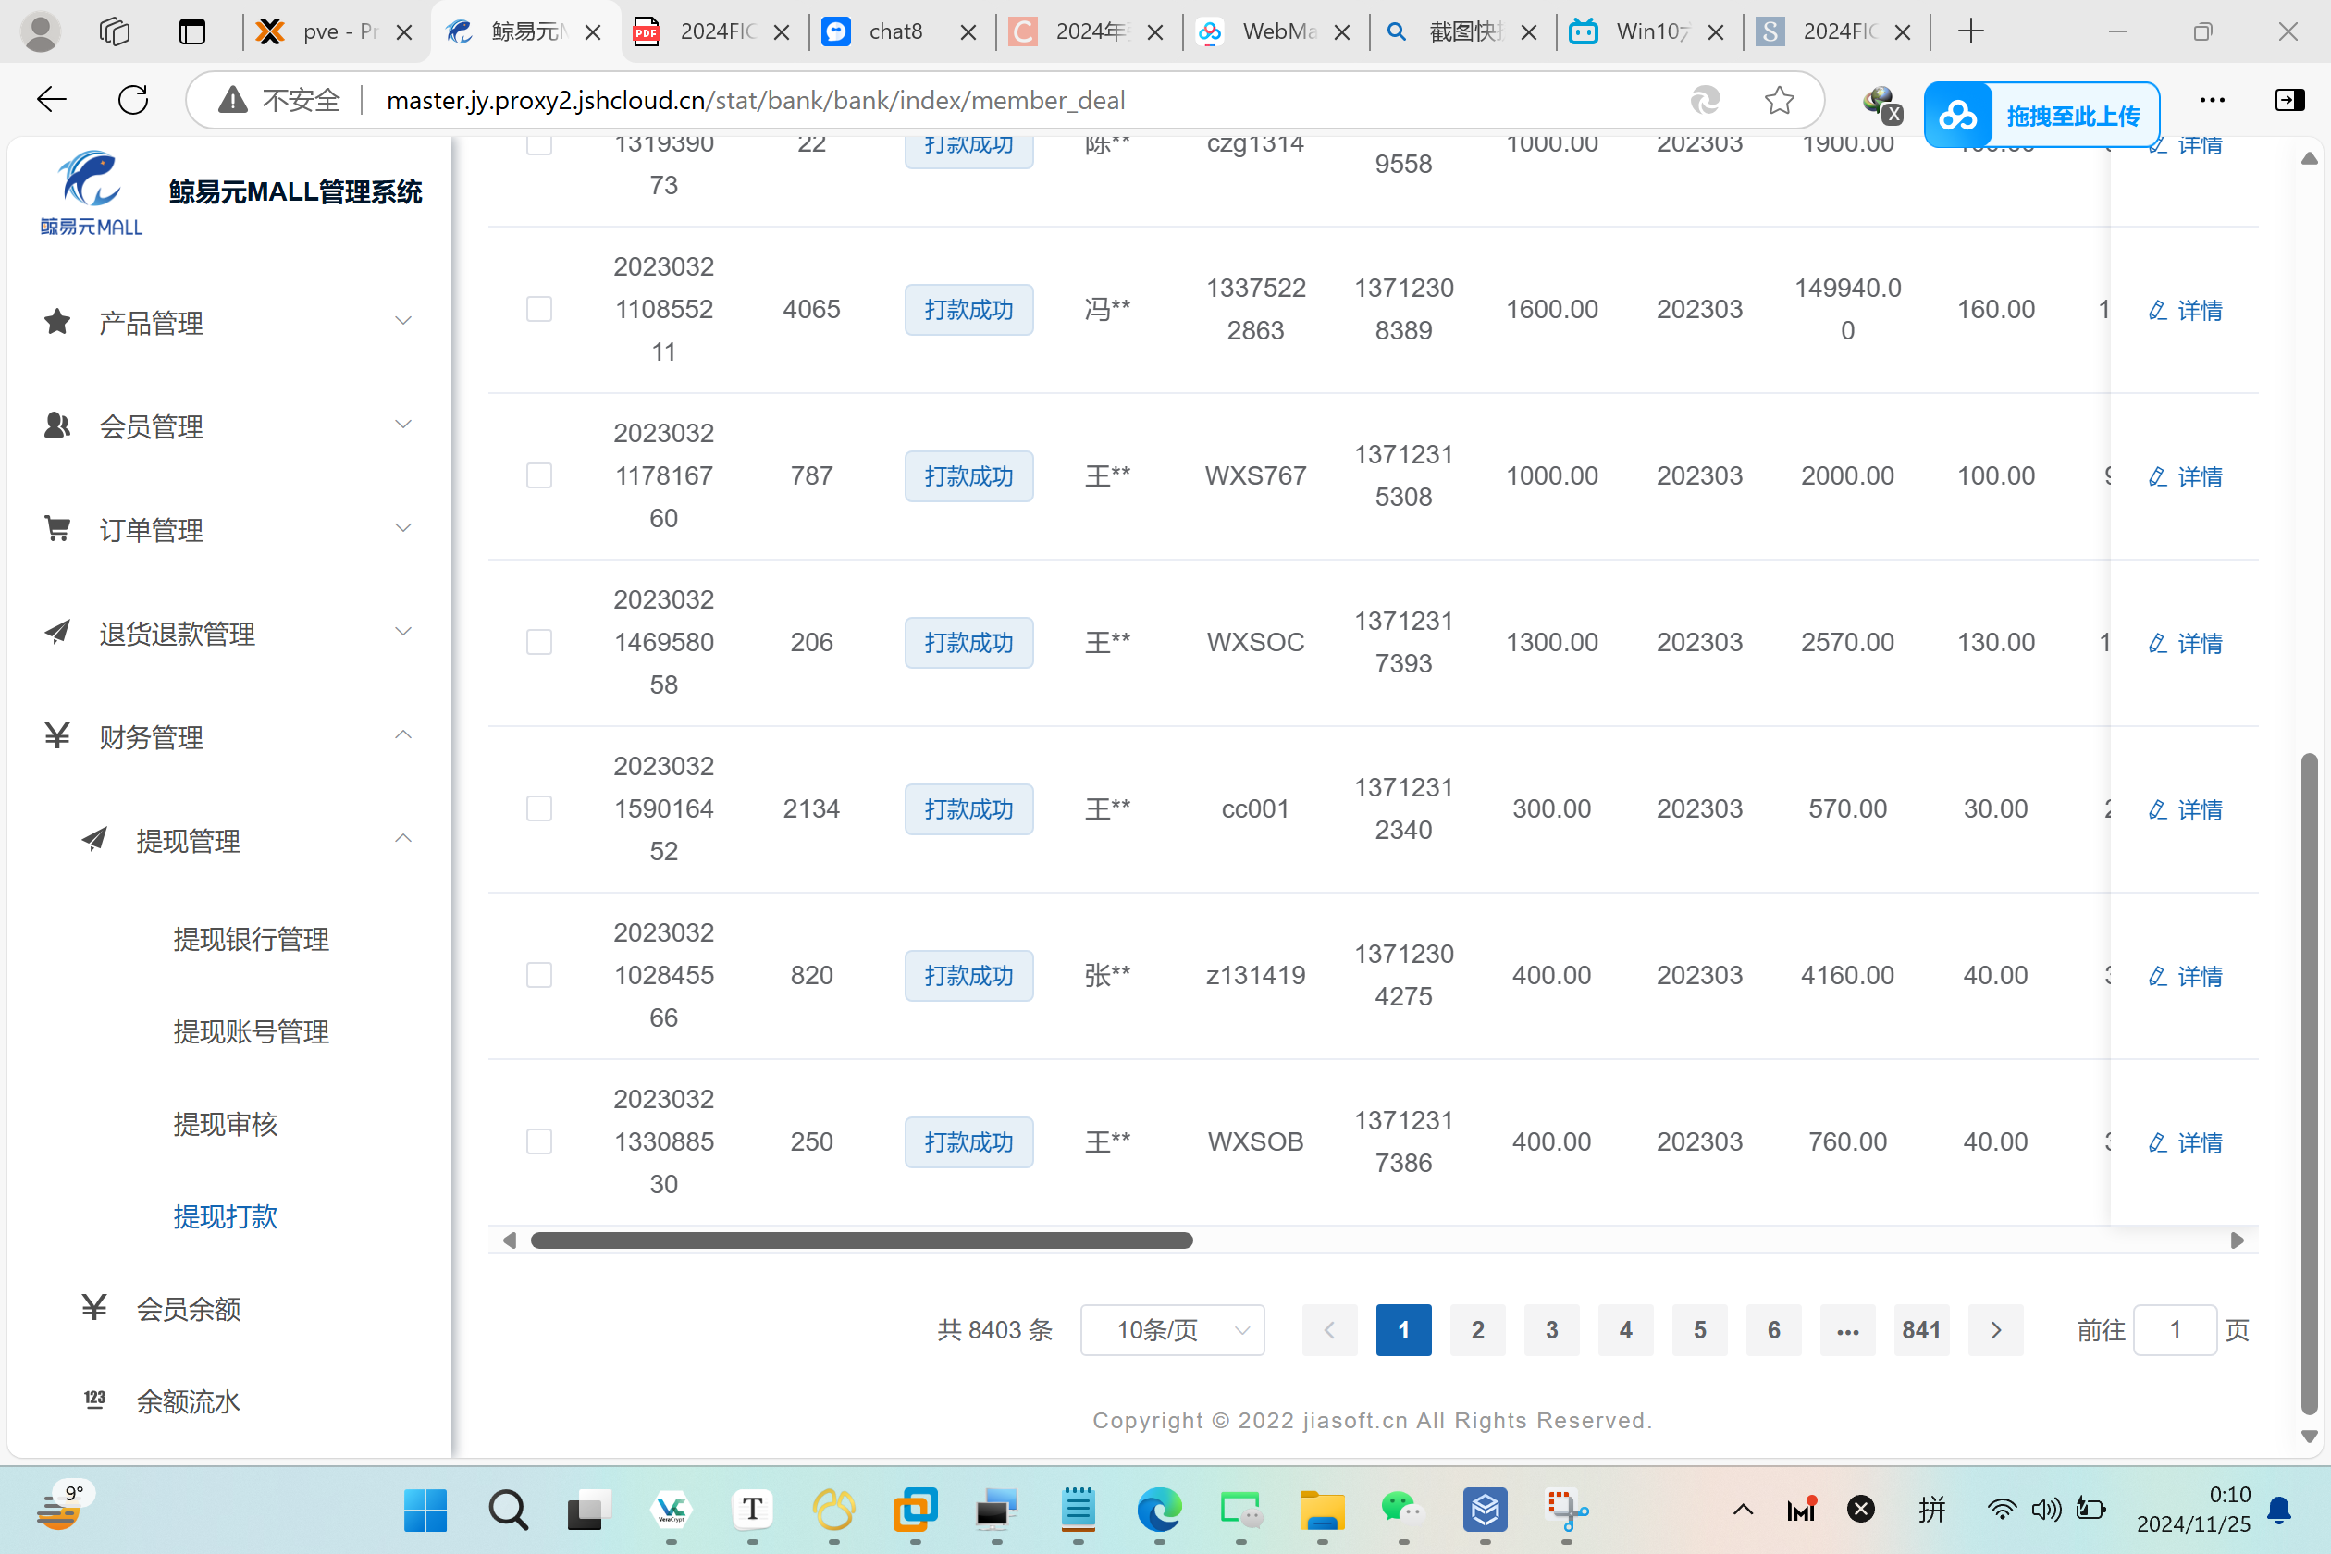Open the 10条/页 page size dropdown
Viewport: 2331px width, 1554px height.
[x=1173, y=1330]
